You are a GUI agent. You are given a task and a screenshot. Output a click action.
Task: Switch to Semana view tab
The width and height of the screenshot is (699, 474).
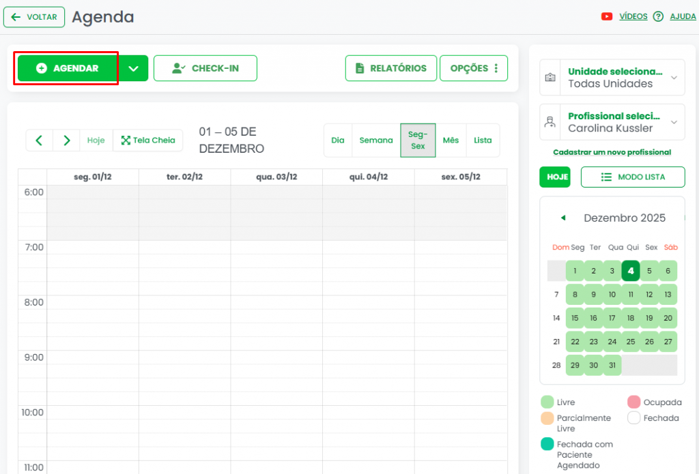click(x=376, y=140)
